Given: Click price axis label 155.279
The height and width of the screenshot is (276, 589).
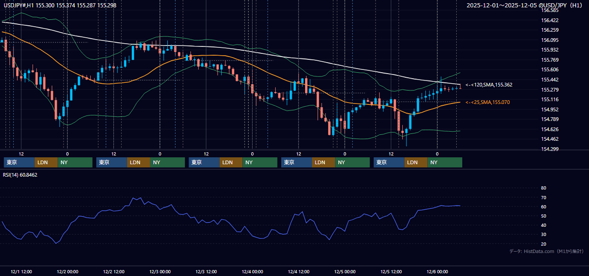Looking at the screenshot, I should (550, 89).
